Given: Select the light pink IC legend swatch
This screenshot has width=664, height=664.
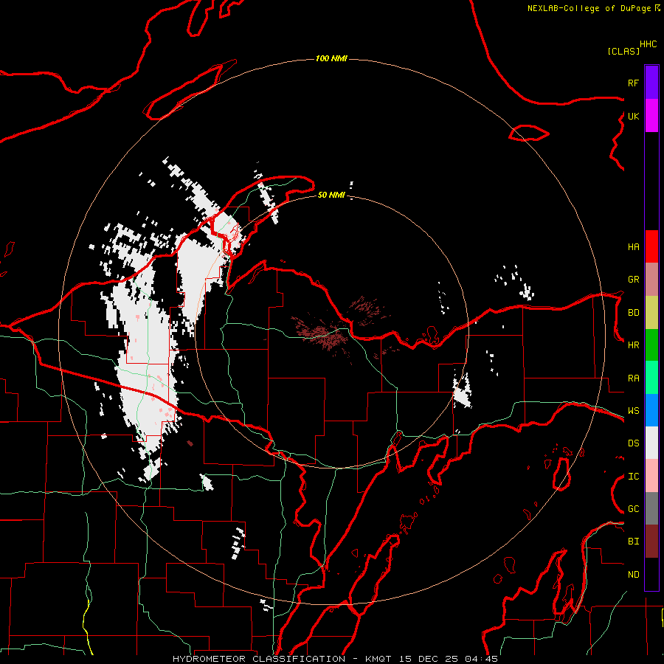Looking at the screenshot, I should click(651, 476).
